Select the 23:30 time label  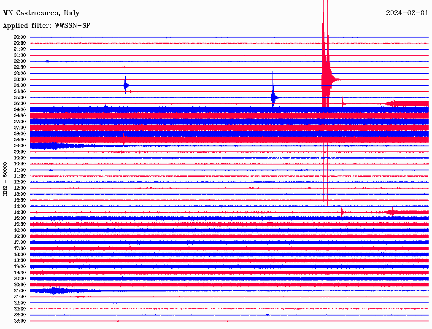click(20, 321)
